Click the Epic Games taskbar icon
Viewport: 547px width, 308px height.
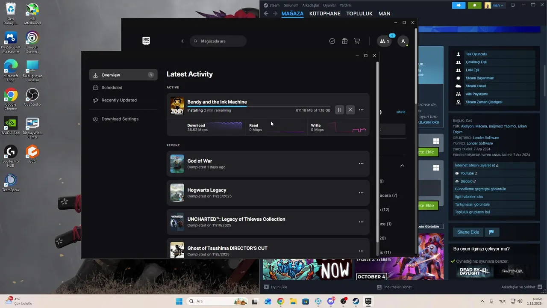point(368,301)
